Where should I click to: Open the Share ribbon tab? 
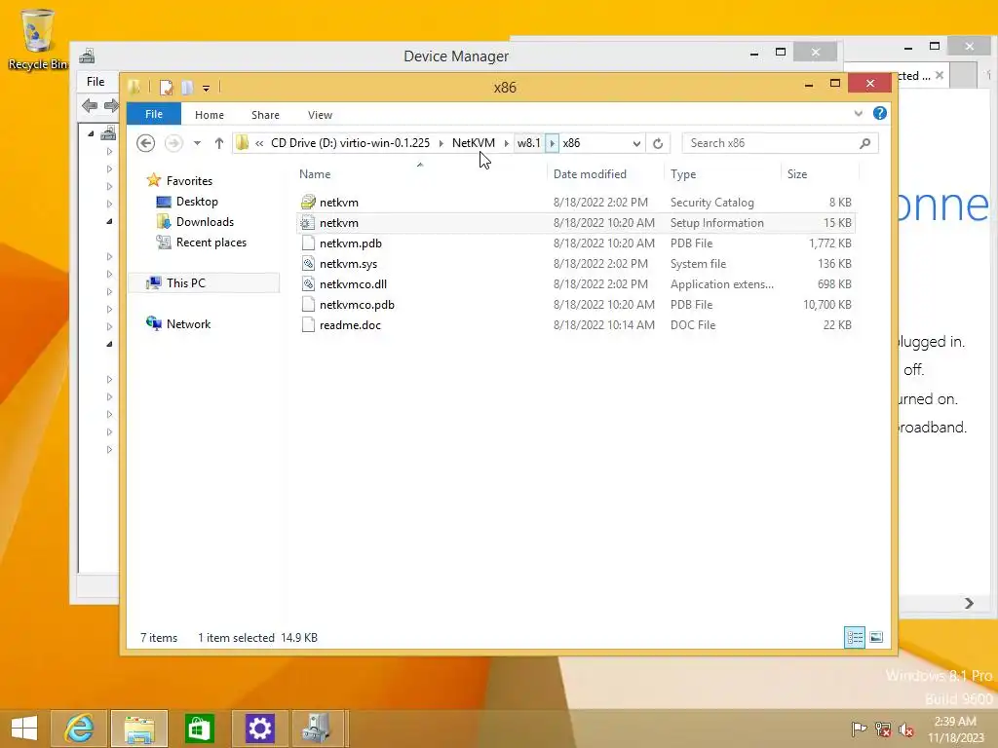point(265,115)
